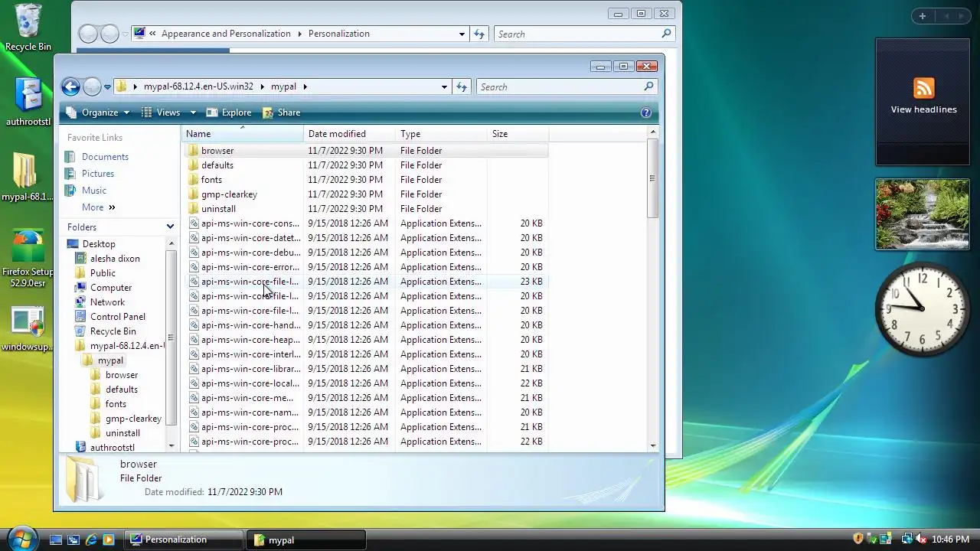Viewport: 980px width, 551px height.
Task: Open the windowsup desktop icon
Action: click(x=28, y=329)
